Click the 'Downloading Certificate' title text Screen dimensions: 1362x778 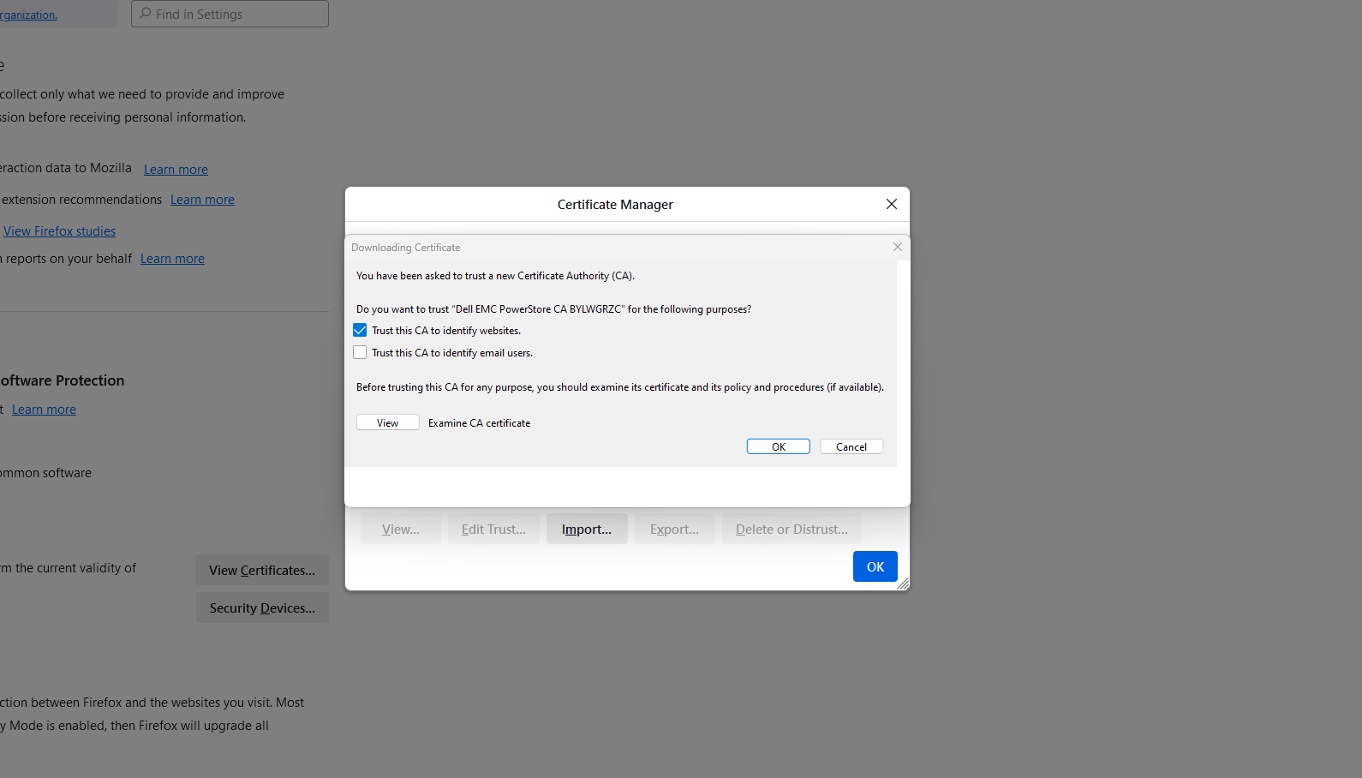[406, 248]
